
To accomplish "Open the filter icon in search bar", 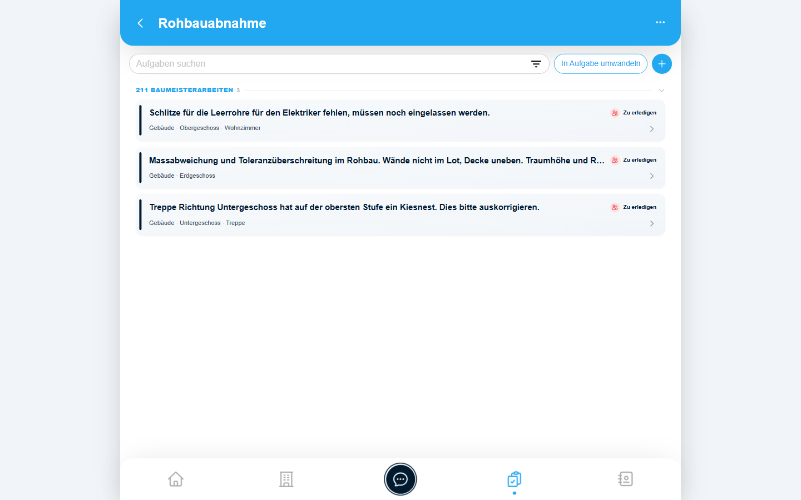I will tap(536, 64).
